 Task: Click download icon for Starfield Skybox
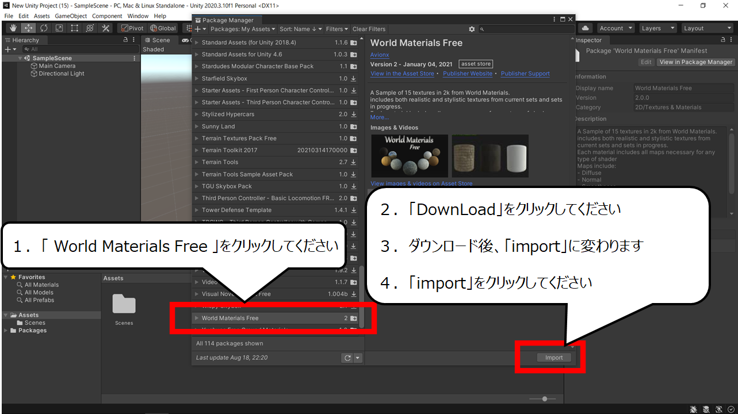[x=354, y=79]
